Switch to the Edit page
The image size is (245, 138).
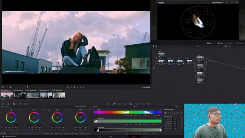(x=111, y=136)
